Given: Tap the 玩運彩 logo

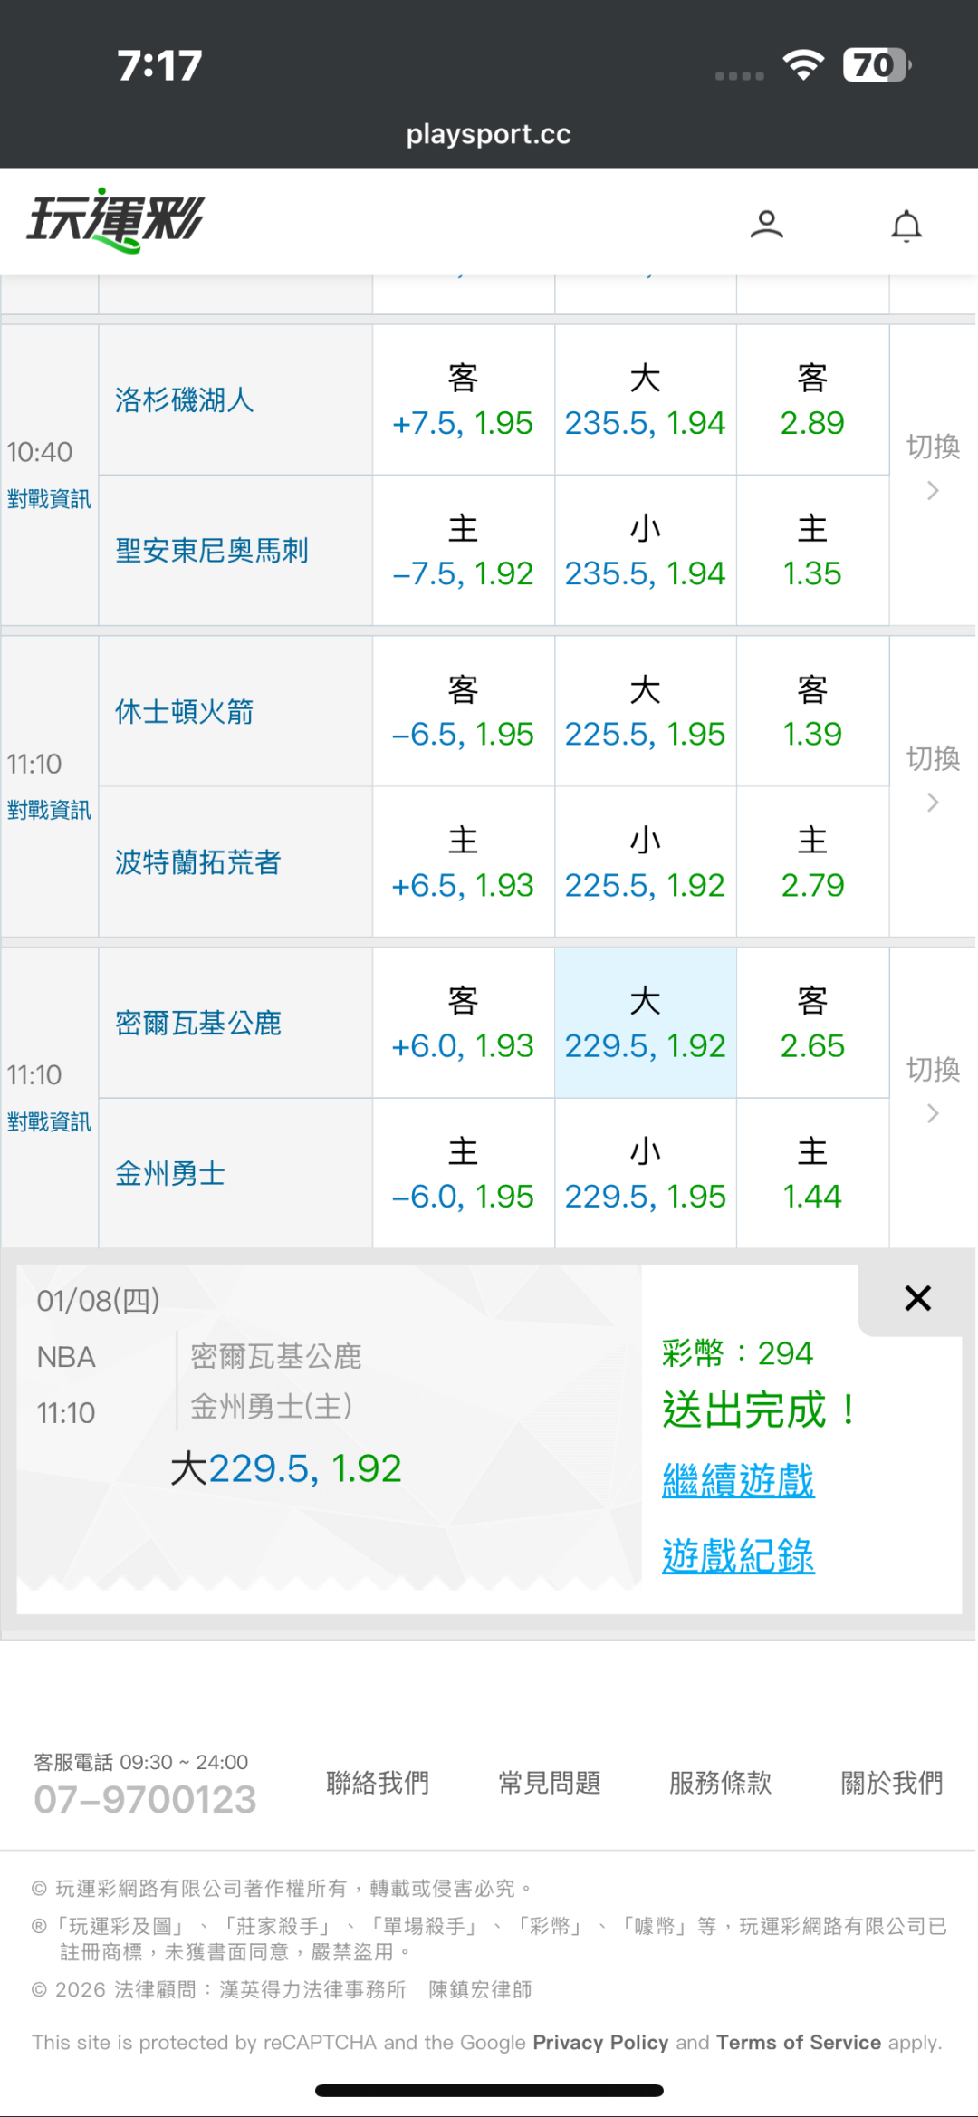Looking at the screenshot, I should pos(116,220).
